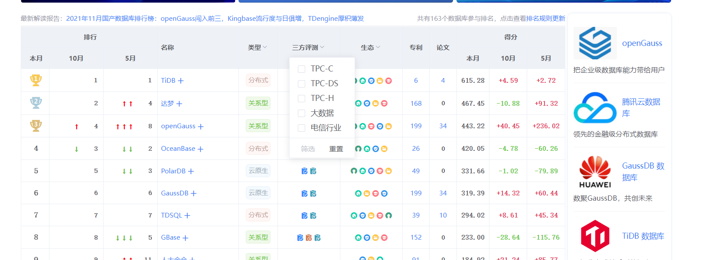Check the TPC-C filter checkbox
This screenshot has width=701, height=260.
tap(301, 69)
